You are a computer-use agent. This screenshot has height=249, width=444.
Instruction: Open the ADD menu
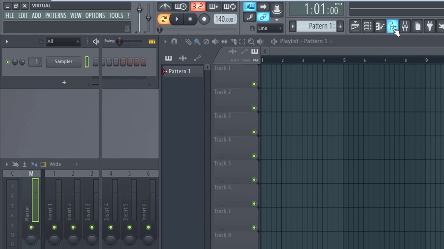(x=36, y=16)
